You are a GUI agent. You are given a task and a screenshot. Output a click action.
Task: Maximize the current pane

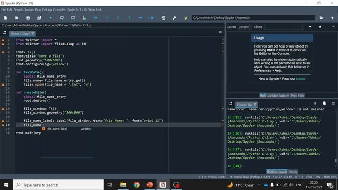[x=163, y=18]
